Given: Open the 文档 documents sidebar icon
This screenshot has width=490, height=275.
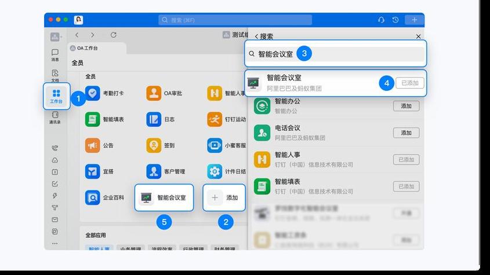Looking at the screenshot, I should pos(55,75).
